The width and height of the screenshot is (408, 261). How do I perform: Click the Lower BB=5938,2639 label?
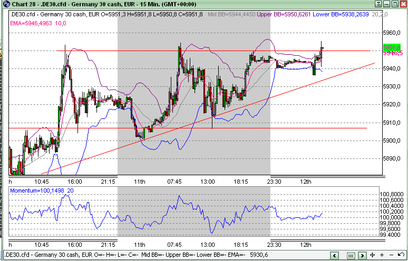click(x=341, y=15)
